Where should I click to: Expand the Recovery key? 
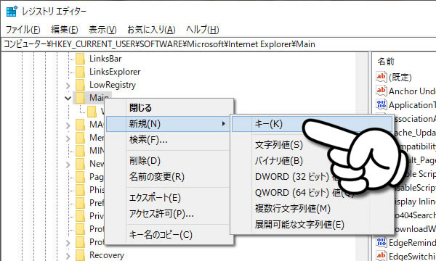[68, 255]
